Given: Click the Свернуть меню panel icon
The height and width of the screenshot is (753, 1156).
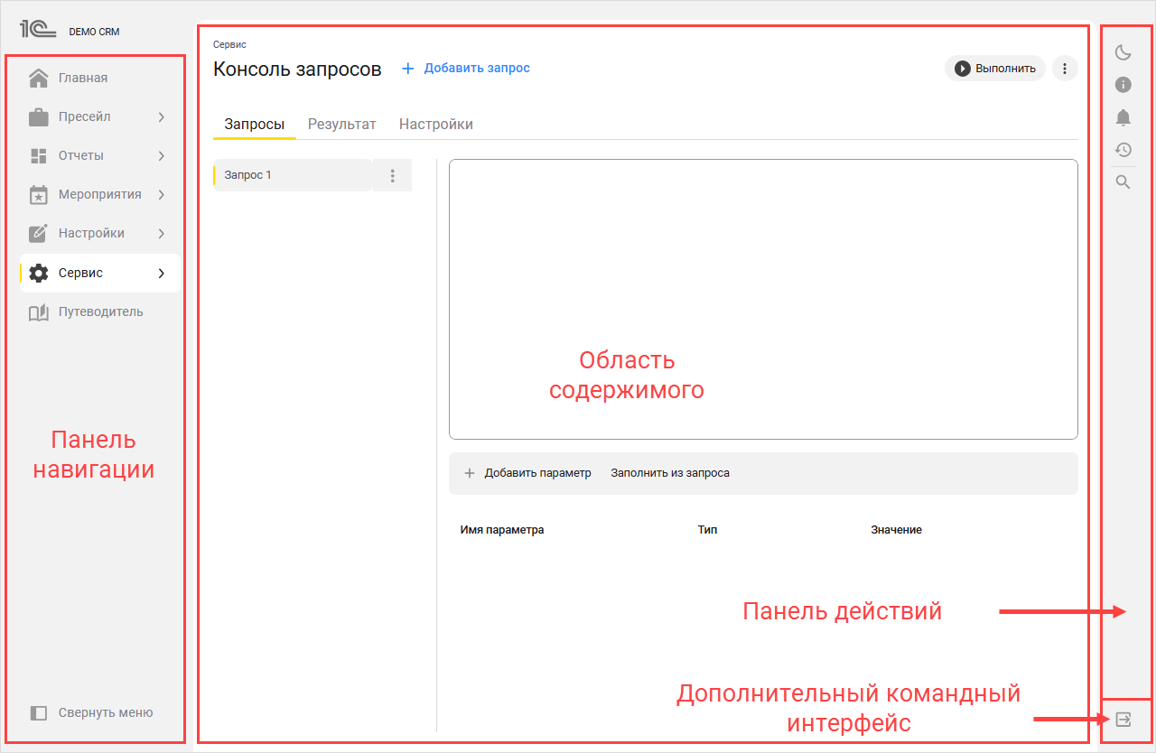Looking at the screenshot, I should pyautogui.click(x=38, y=712).
